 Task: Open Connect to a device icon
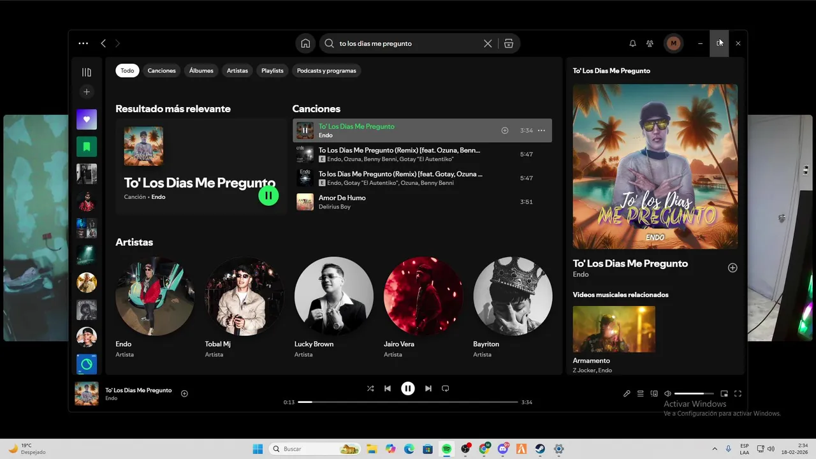click(x=654, y=394)
